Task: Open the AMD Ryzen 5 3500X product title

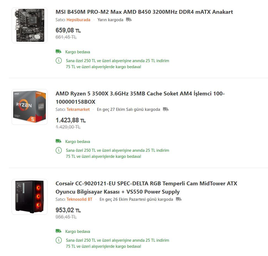Action: 140,98
